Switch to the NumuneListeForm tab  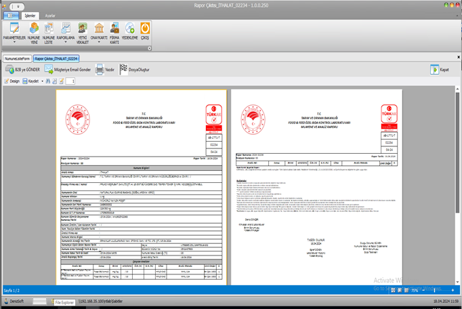(x=17, y=59)
